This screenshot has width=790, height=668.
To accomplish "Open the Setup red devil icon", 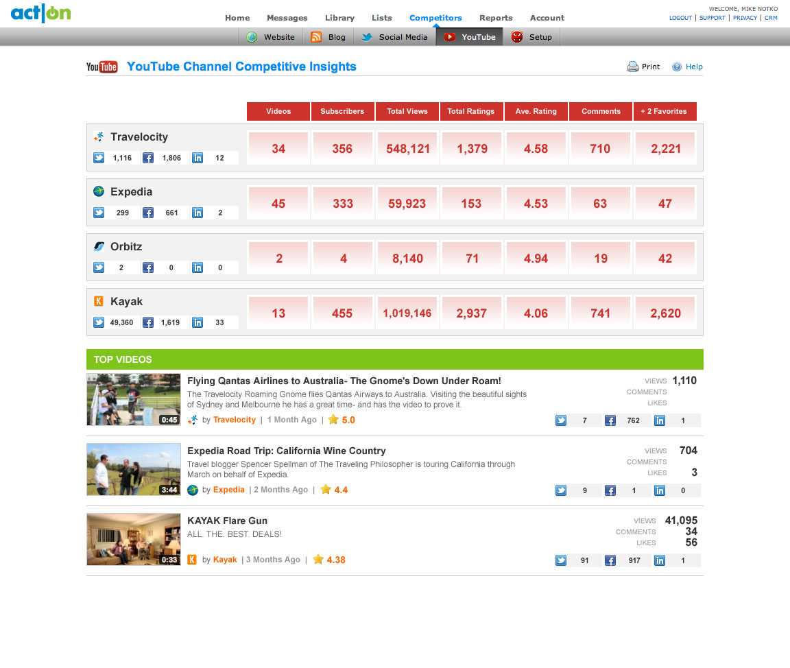I will pos(517,37).
